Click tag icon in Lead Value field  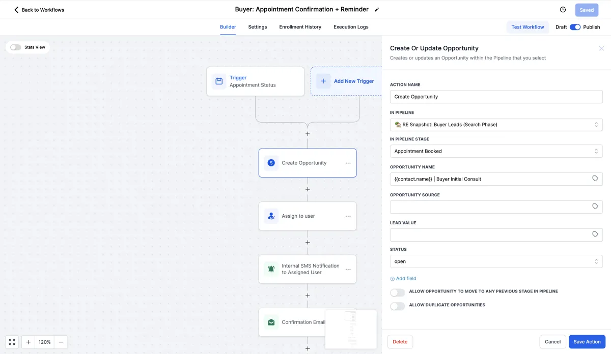pos(595,234)
